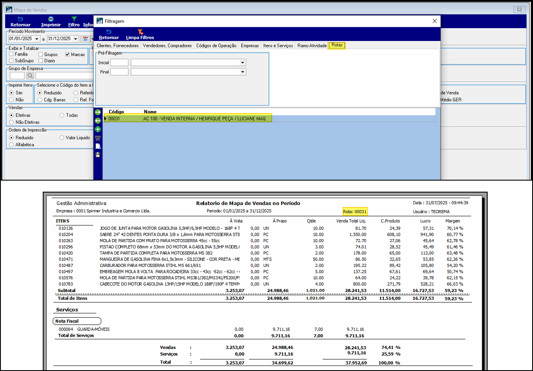Click the magnifier search icon in Grupo de Empresa
The height and width of the screenshot is (371, 533).
[x=30, y=76]
